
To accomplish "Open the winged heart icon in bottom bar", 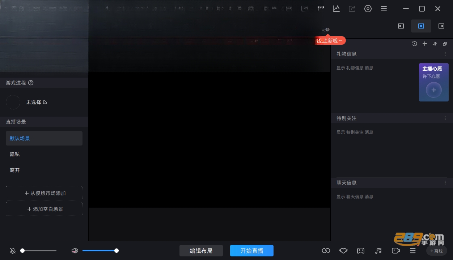I will 343,251.
